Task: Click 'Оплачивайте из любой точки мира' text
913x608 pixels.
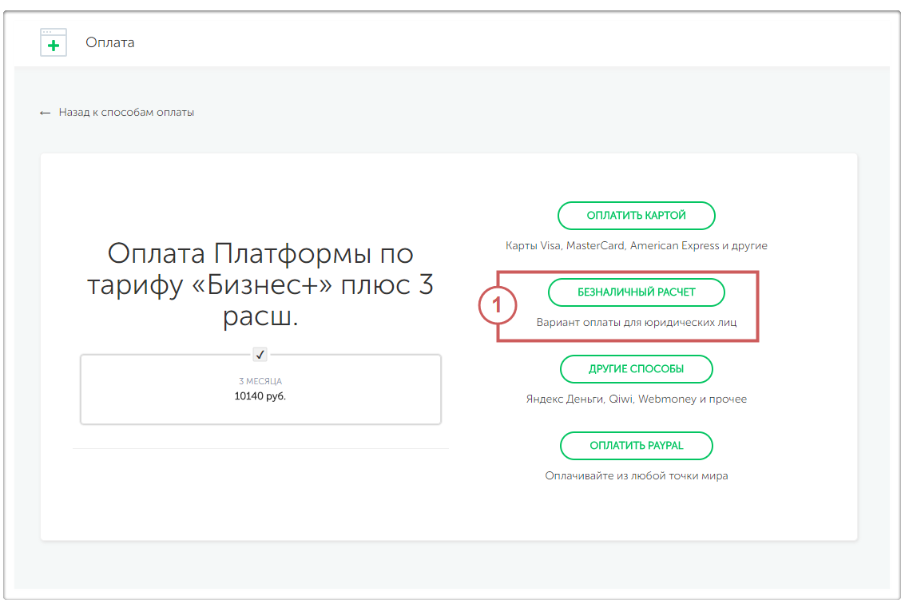Action: click(636, 475)
